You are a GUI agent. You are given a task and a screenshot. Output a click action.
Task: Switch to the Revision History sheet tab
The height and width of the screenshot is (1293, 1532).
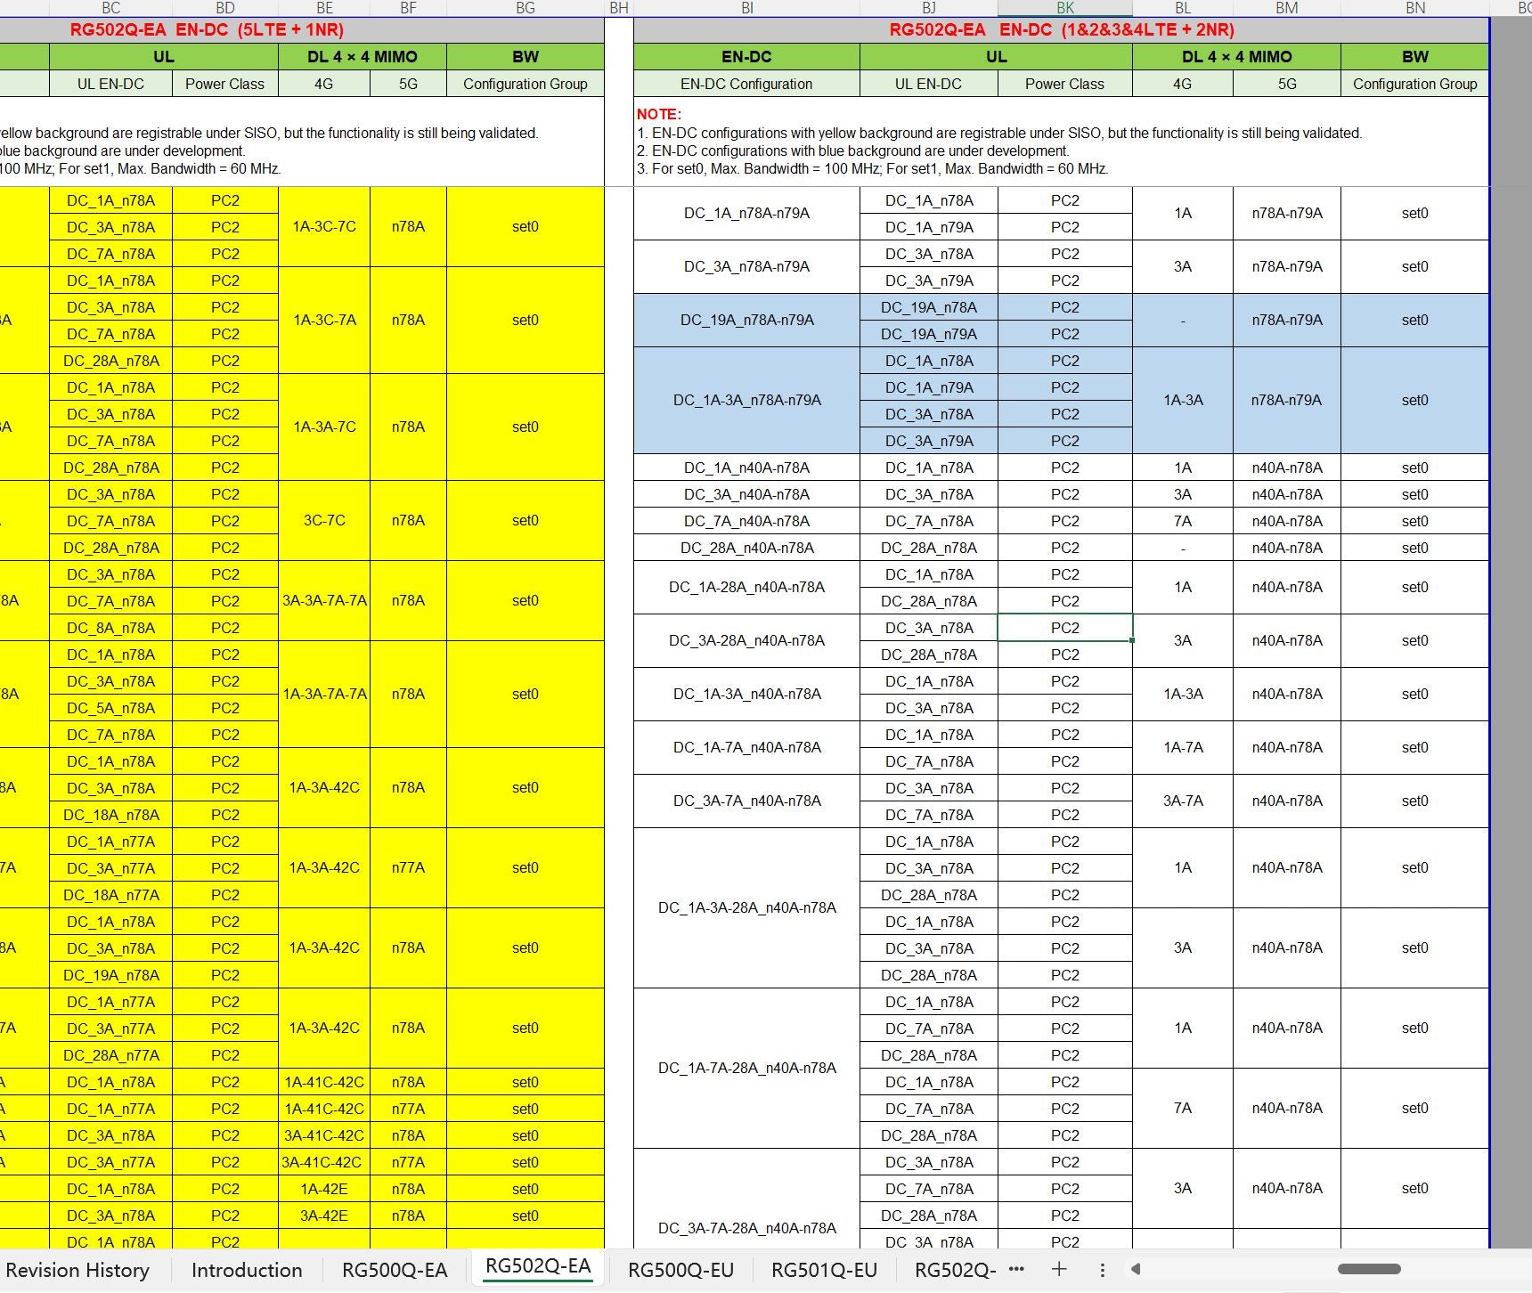77,1270
